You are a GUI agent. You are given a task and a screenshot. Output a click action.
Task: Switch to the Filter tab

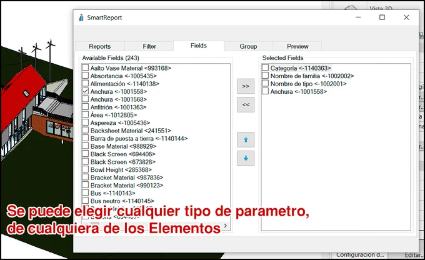pos(149,46)
